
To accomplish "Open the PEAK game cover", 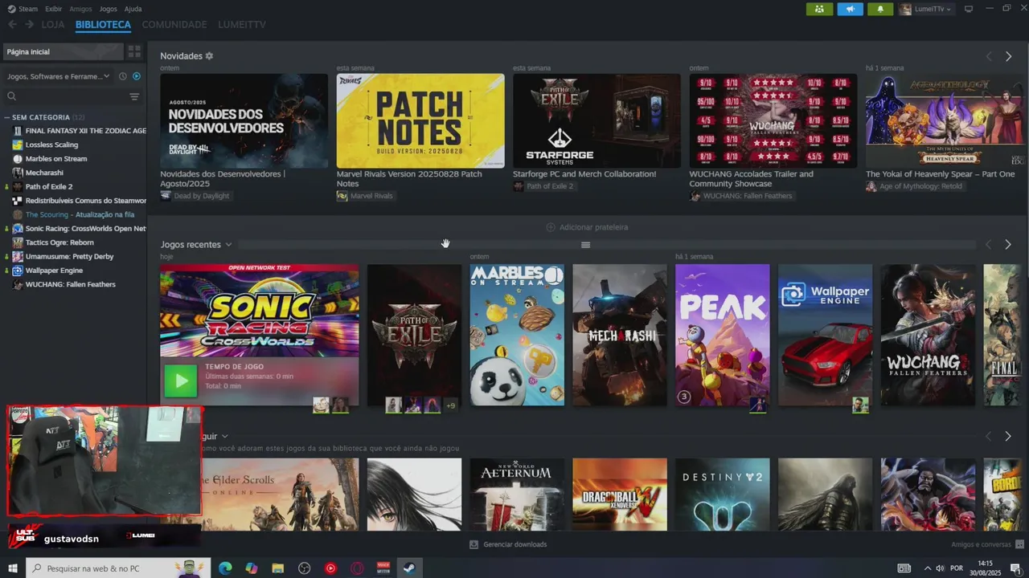I will click(x=722, y=335).
